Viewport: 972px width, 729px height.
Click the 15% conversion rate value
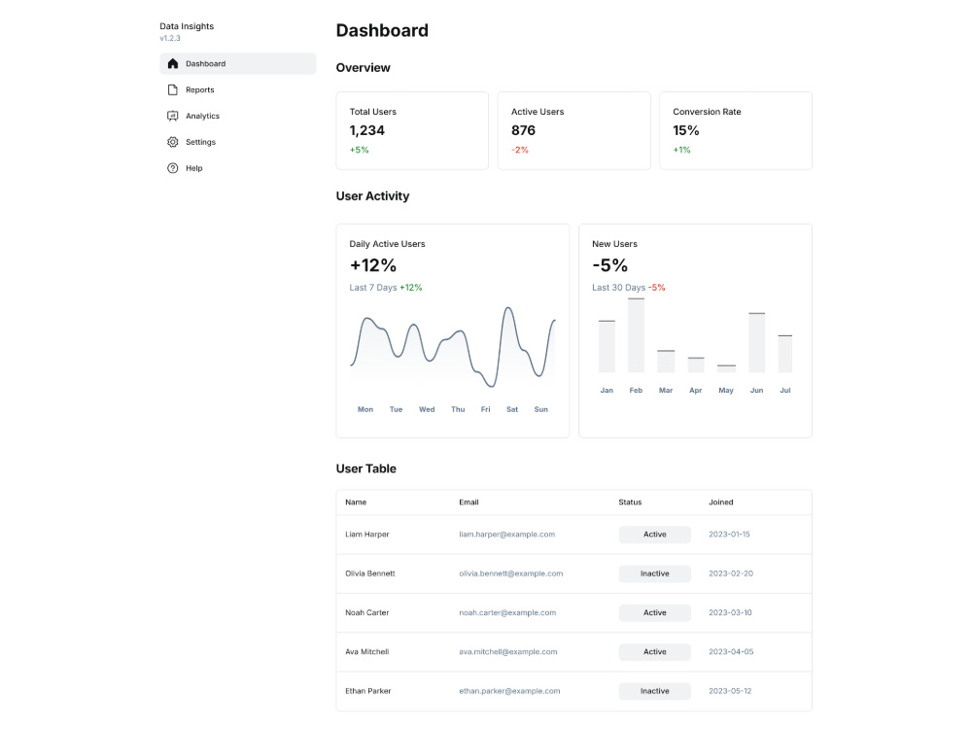685,131
